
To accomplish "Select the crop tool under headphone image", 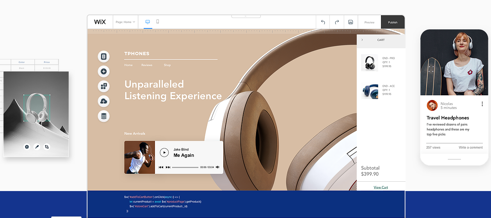I will click(47, 147).
